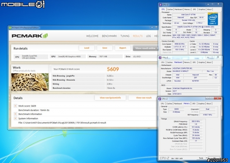Choose Graphics tab in the CPU-Z Timings window
This screenshot has height=163, width=230.
click(201, 104)
